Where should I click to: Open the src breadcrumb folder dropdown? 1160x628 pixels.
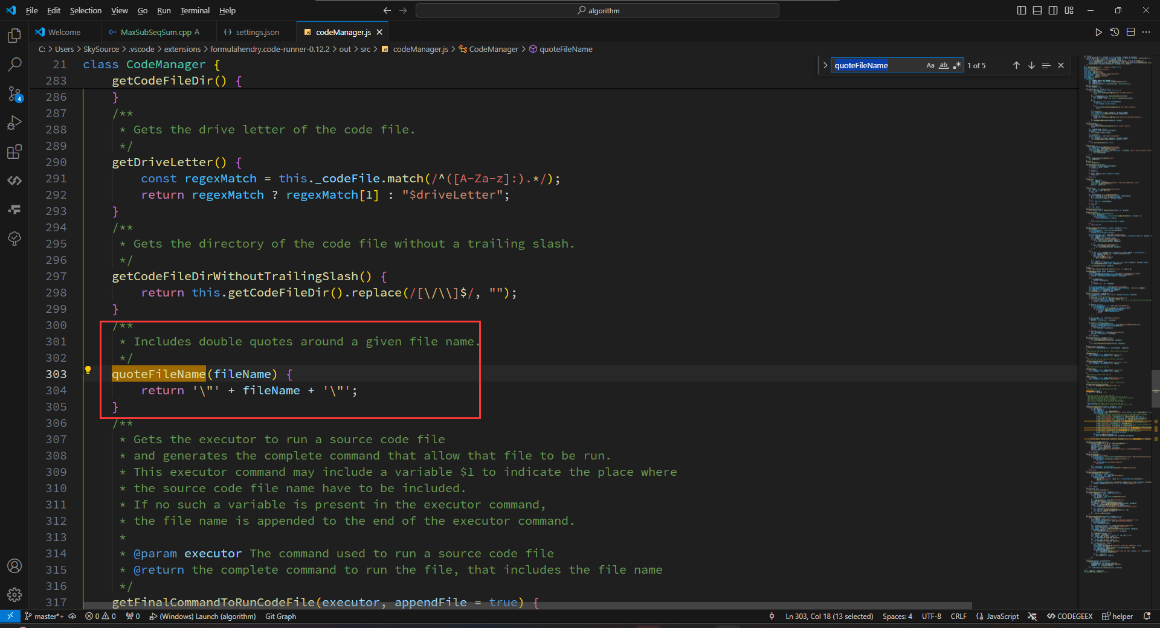coord(366,49)
